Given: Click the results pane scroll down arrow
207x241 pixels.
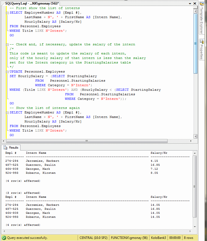Looking at the screenshot, I should tap(194, 227).
